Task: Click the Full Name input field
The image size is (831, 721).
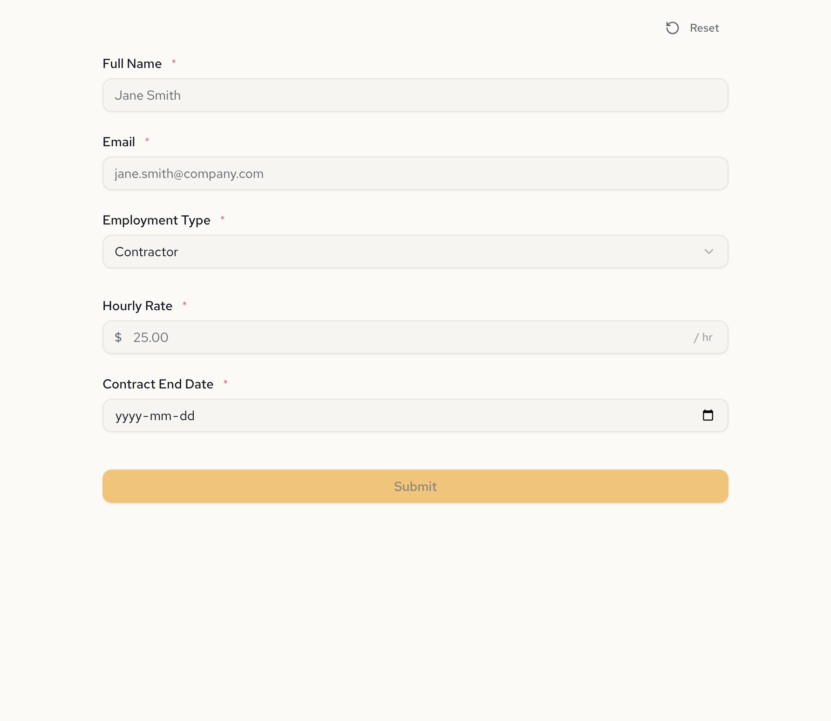Action: [x=415, y=95]
